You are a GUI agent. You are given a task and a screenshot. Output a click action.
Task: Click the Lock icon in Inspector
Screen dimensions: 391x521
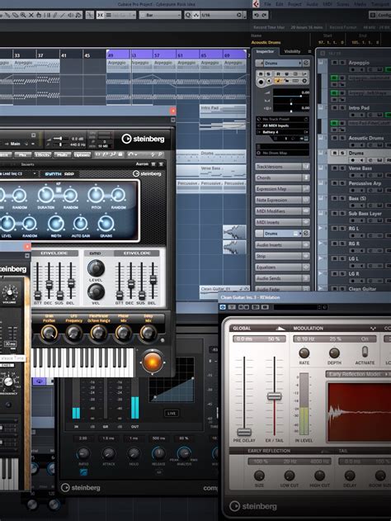click(x=286, y=80)
